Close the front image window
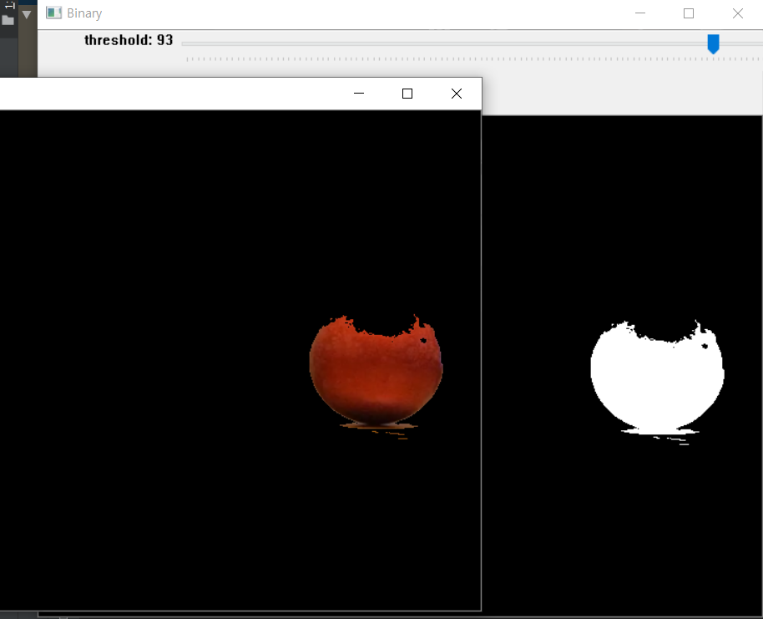 (457, 94)
